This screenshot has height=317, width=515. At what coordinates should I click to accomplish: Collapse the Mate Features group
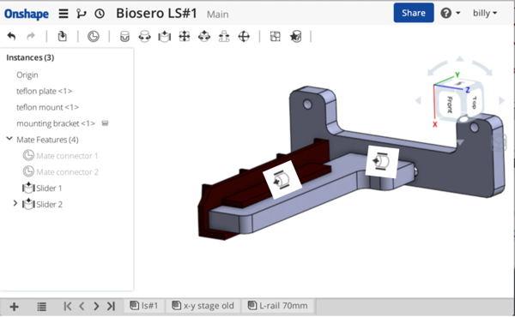pyautogui.click(x=9, y=139)
